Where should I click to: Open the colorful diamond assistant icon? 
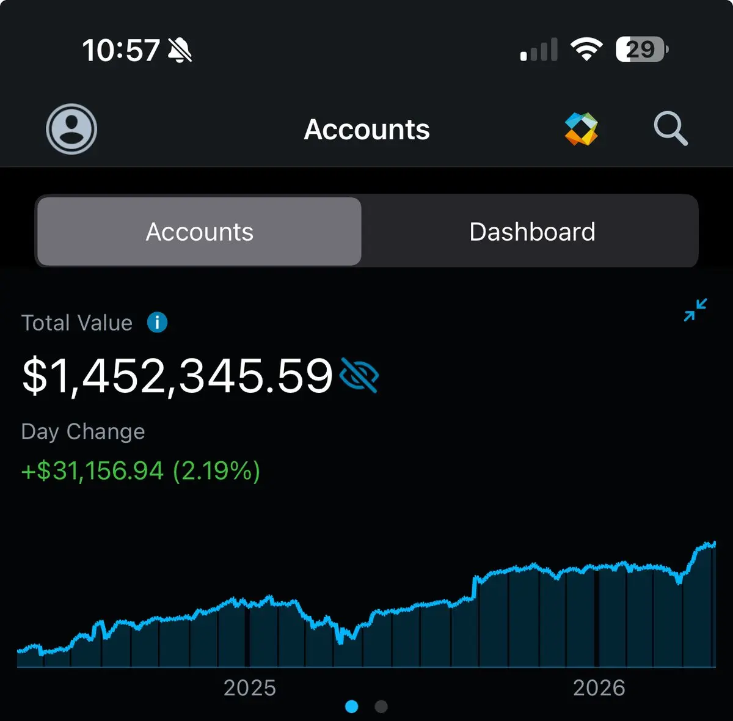581,129
